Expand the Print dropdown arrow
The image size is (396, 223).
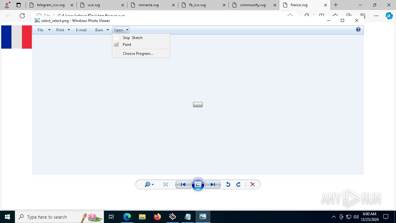click(x=69, y=30)
